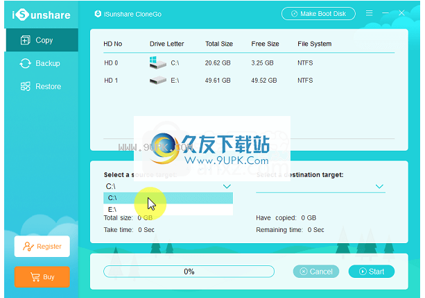Close the CloneGo window
Screen dimensions: 425x298
[401, 13]
